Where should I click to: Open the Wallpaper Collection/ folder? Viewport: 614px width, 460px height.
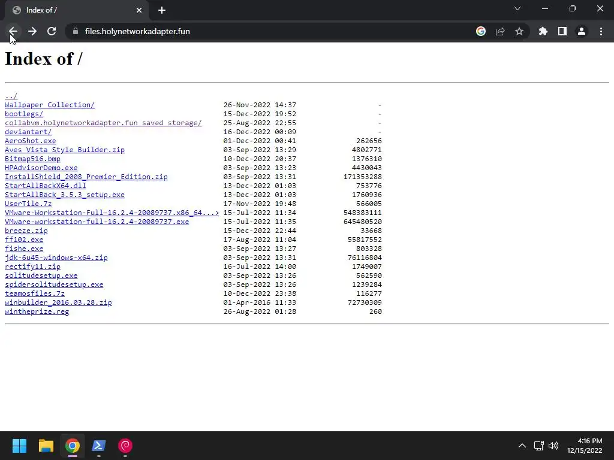(x=50, y=105)
